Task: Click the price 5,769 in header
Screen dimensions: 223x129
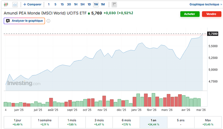Action: coord(97,13)
